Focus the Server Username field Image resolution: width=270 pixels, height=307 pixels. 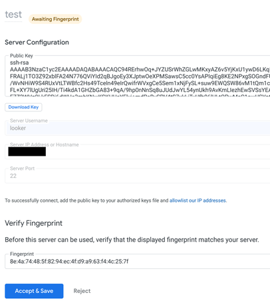click(138, 128)
